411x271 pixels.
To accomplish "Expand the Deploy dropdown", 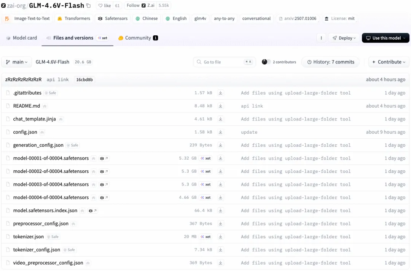I will (344, 38).
